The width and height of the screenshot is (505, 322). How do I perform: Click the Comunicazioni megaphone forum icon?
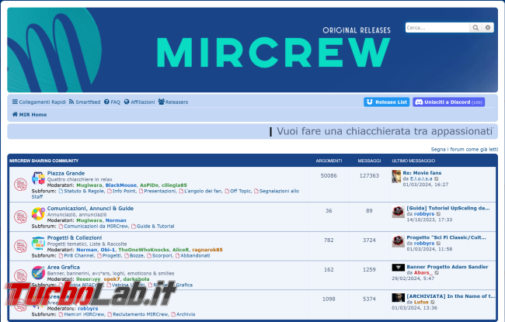(x=38, y=213)
